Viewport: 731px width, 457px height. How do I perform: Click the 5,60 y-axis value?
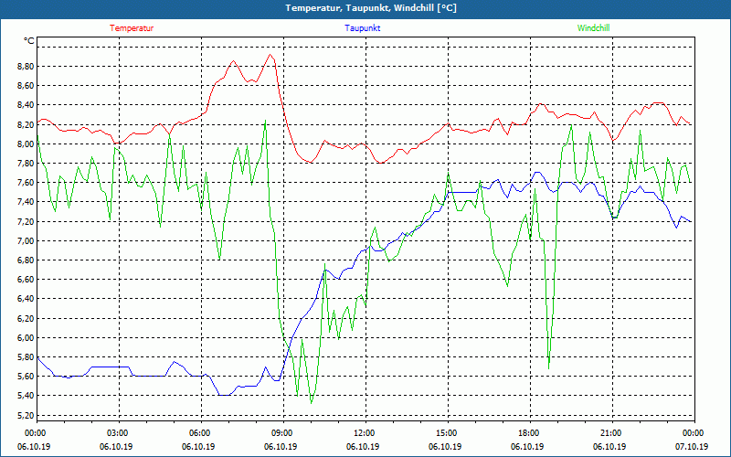(26, 377)
